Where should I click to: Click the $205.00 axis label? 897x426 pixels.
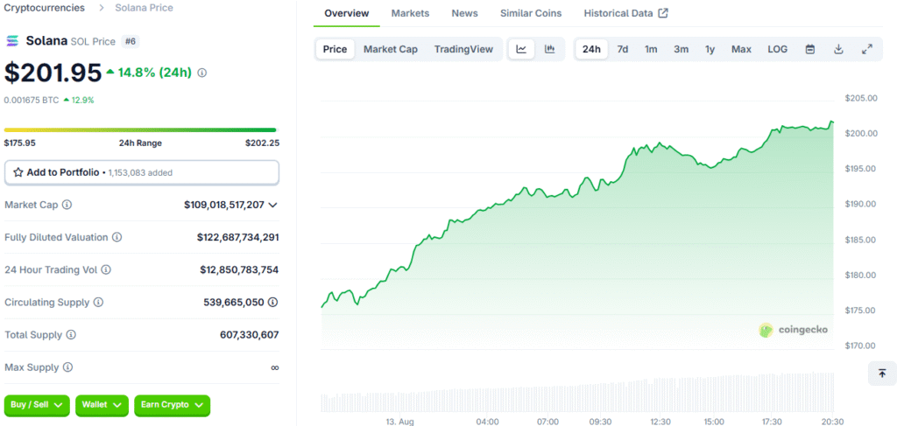point(861,98)
